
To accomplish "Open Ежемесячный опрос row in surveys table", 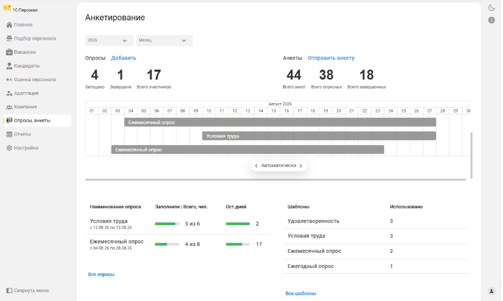I will point(176,244).
